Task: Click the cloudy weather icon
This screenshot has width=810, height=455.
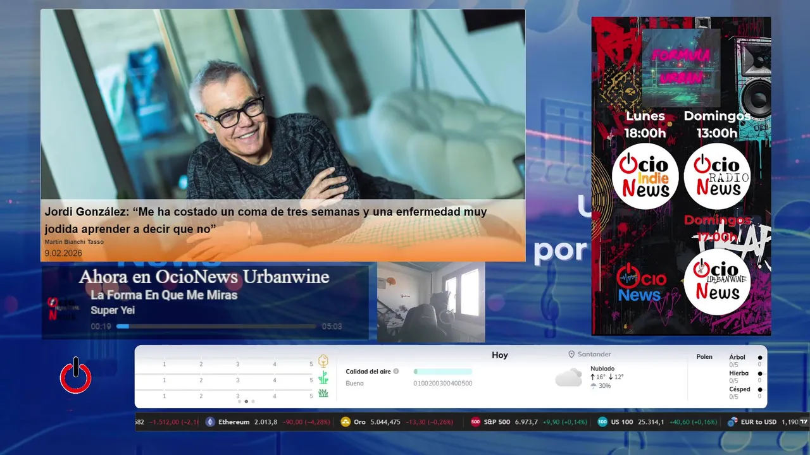Action: click(568, 377)
